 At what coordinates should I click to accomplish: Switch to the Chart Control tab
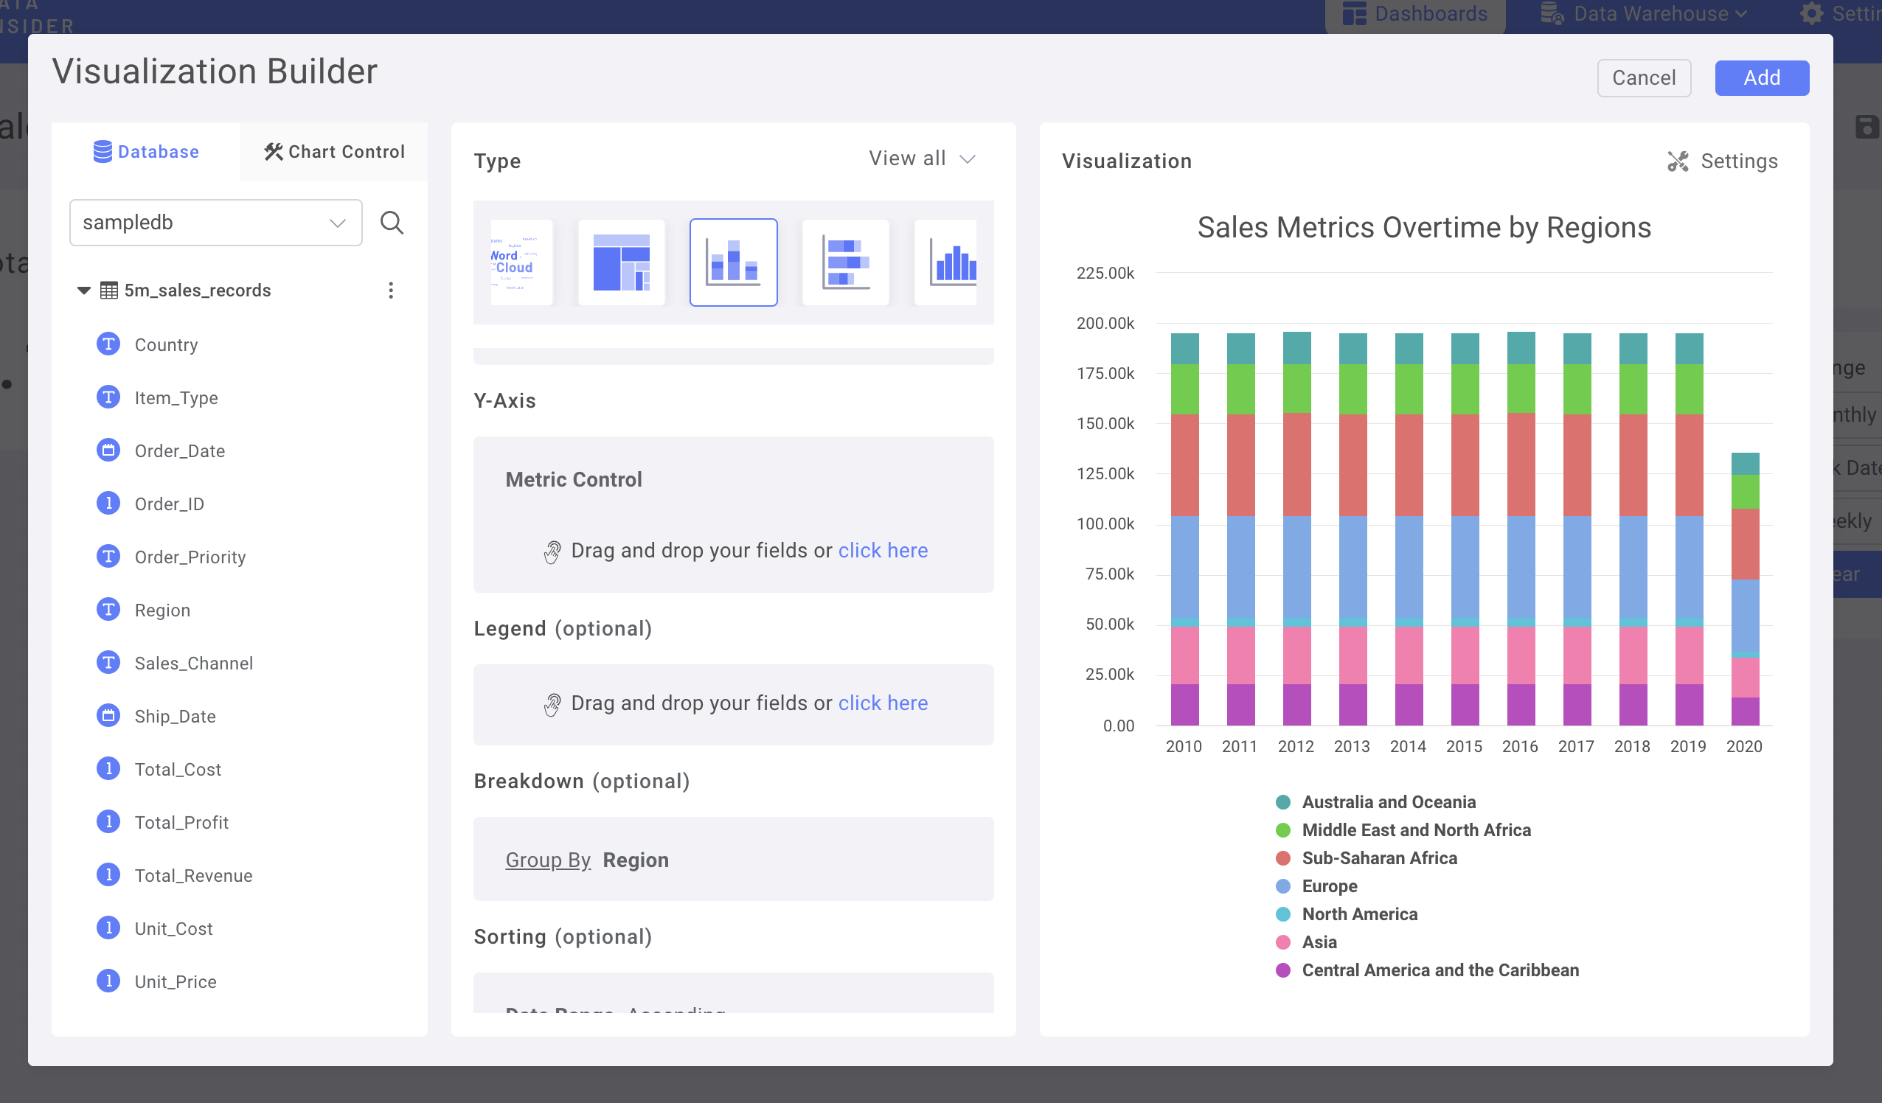[x=334, y=152]
